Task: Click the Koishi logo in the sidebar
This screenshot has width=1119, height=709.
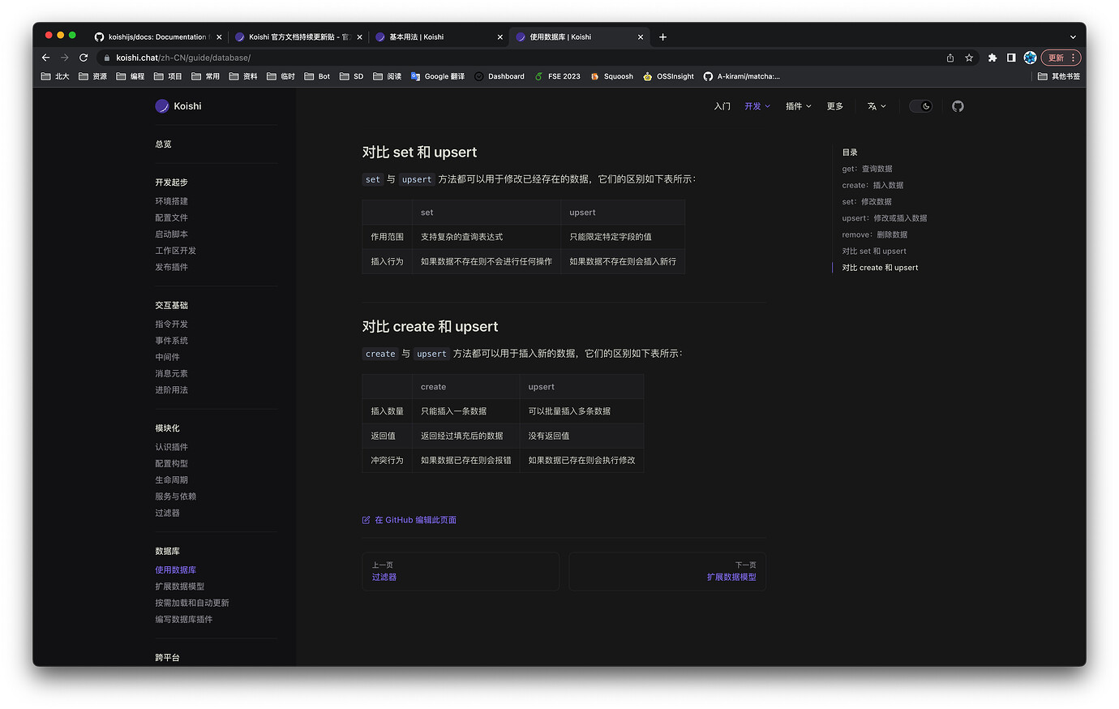Action: (x=161, y=105)
